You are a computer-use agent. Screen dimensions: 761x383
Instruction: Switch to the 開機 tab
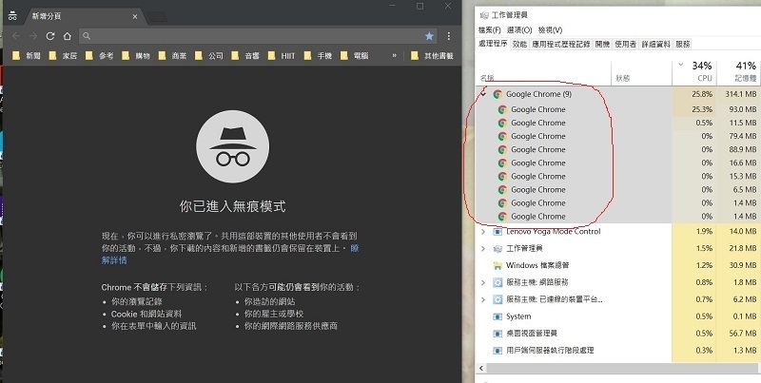(602, 44)
